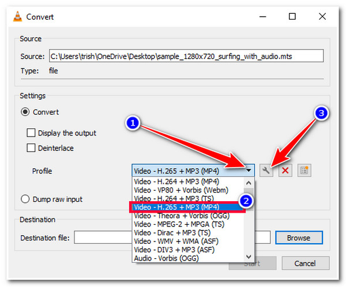Minimize the Convert window
The height and width of the screenshot is (287, 346).
click(x=262, y=17)
